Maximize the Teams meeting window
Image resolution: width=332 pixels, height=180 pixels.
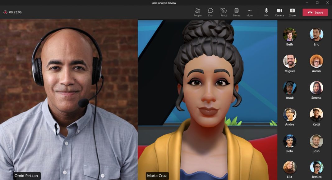(x=317, y=2)
